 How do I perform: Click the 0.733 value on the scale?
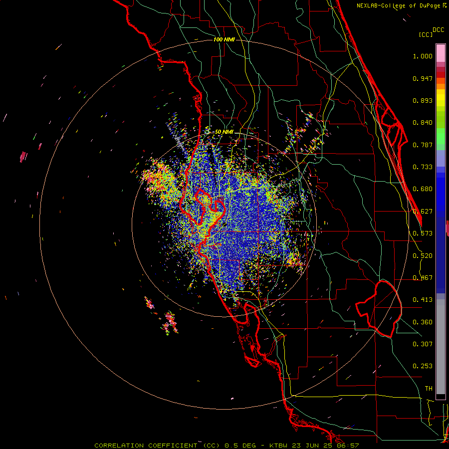pos(423,167)
